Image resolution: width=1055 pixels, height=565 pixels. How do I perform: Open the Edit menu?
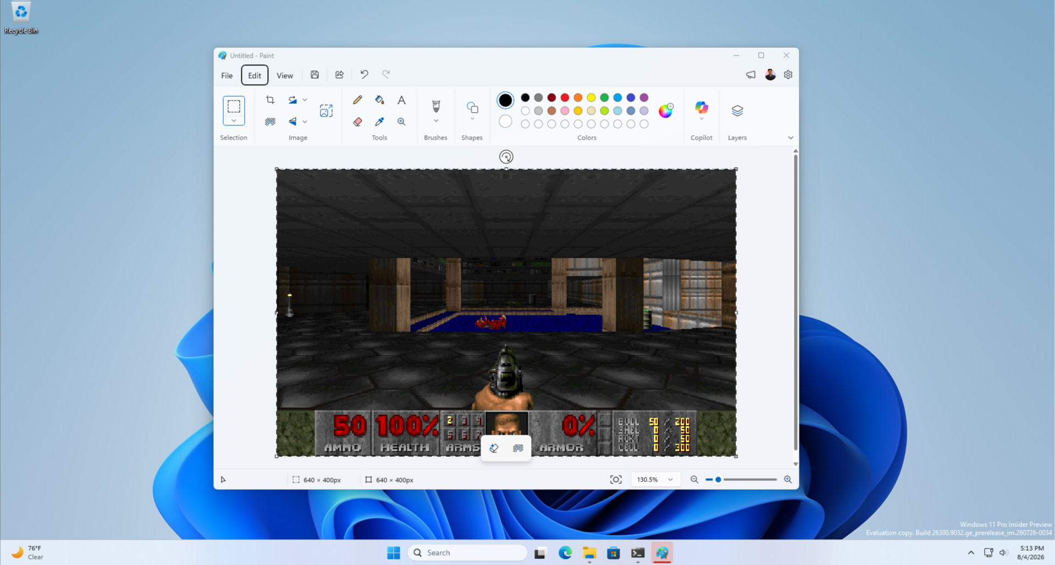[255, 75]
